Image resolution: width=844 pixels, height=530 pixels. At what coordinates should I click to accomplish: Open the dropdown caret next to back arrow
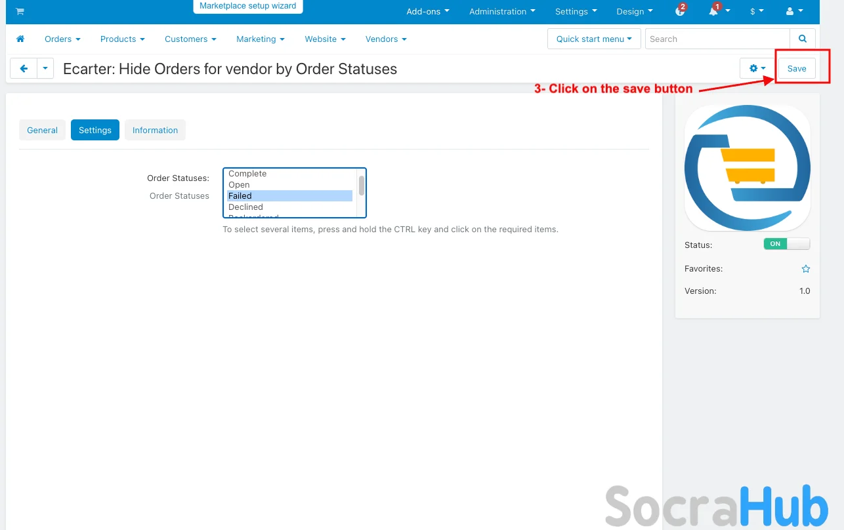(x=45, y=68)
